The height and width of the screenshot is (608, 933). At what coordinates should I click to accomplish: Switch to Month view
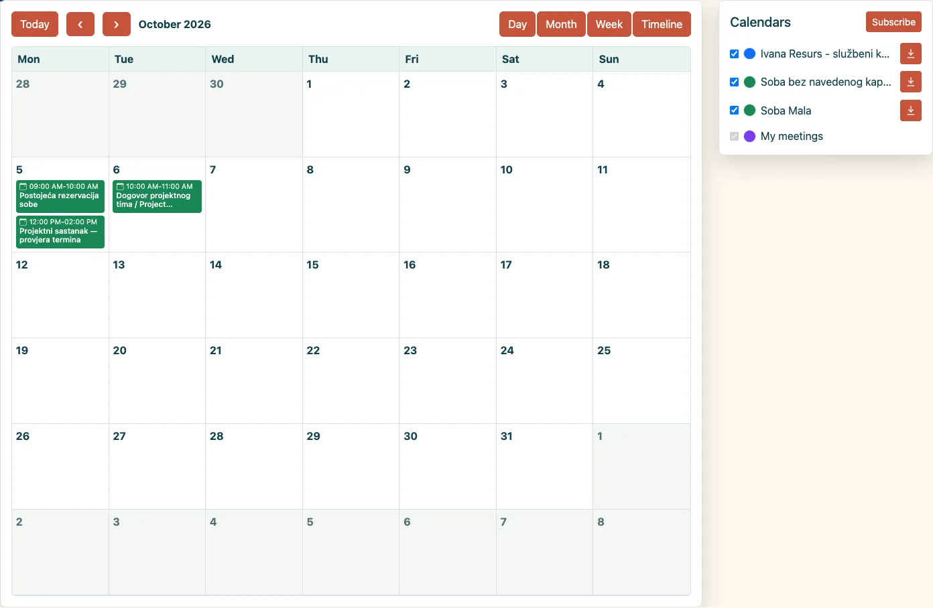point(561,24)
